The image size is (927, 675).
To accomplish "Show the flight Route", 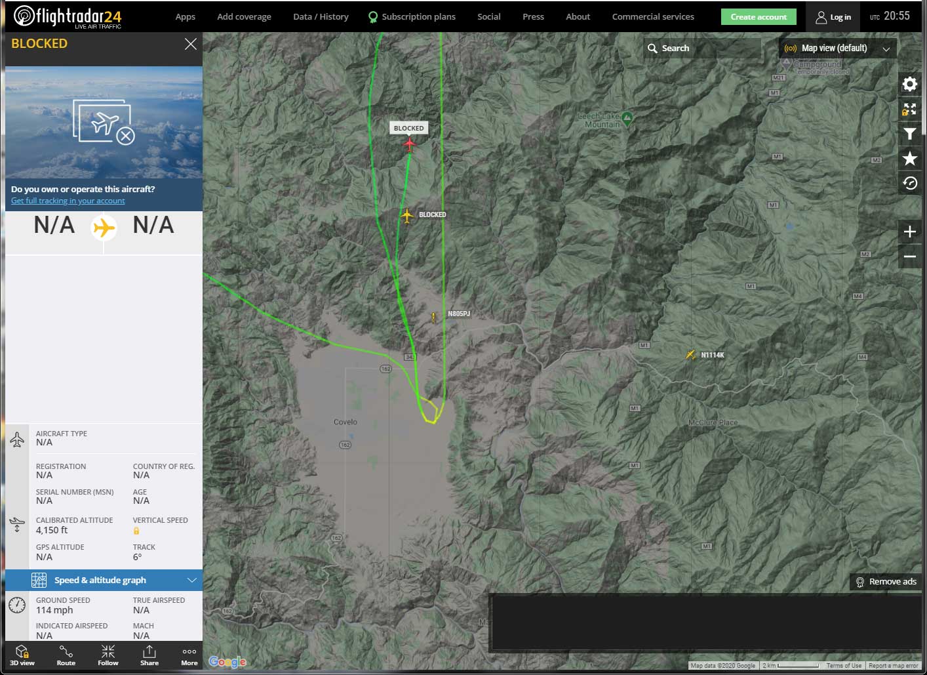I will click(x=66, y=655).
